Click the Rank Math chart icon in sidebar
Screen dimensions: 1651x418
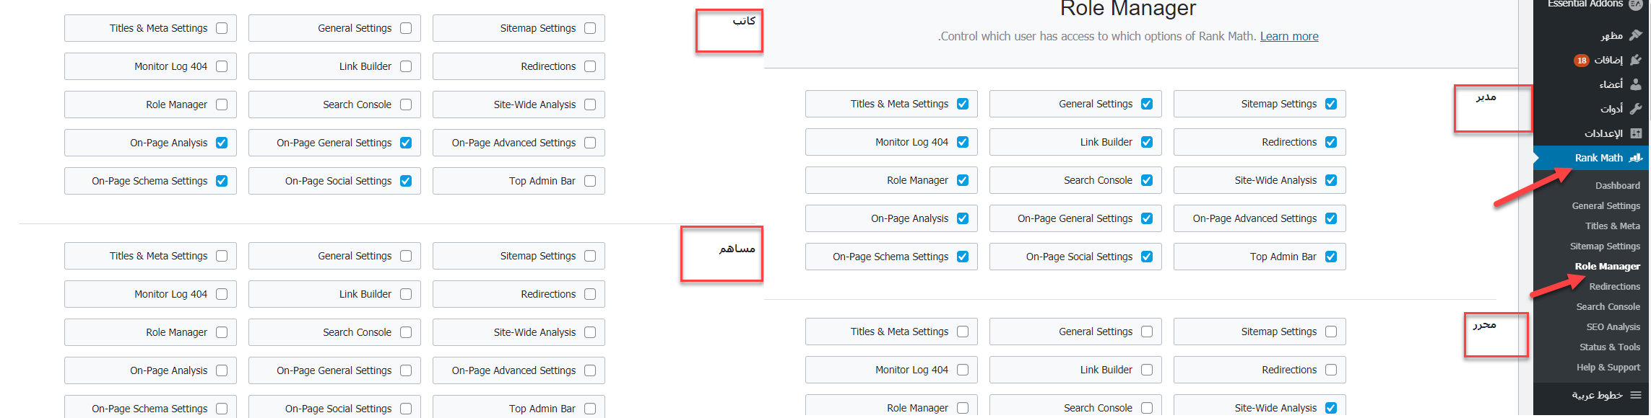coord(1635,158)
